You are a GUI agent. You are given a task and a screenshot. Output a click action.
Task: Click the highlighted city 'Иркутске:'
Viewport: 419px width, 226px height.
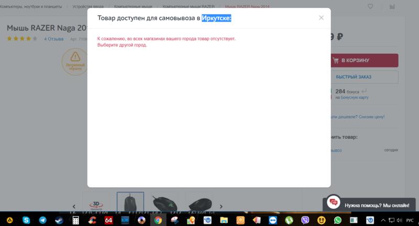[216, 18]
